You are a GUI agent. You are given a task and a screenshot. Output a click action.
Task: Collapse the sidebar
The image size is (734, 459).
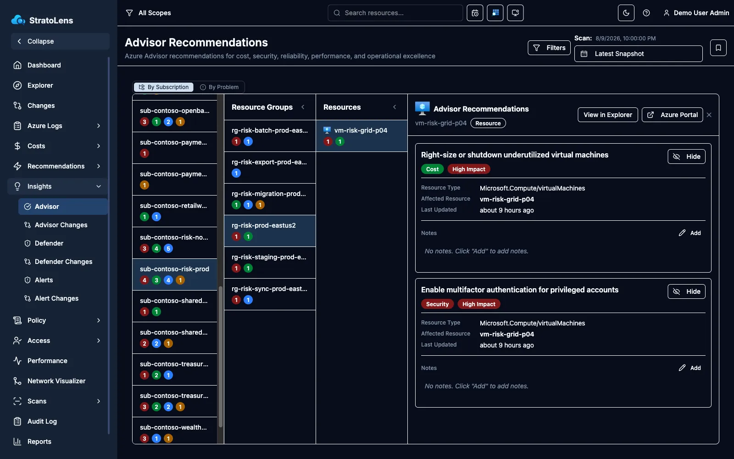coord(60,41)
